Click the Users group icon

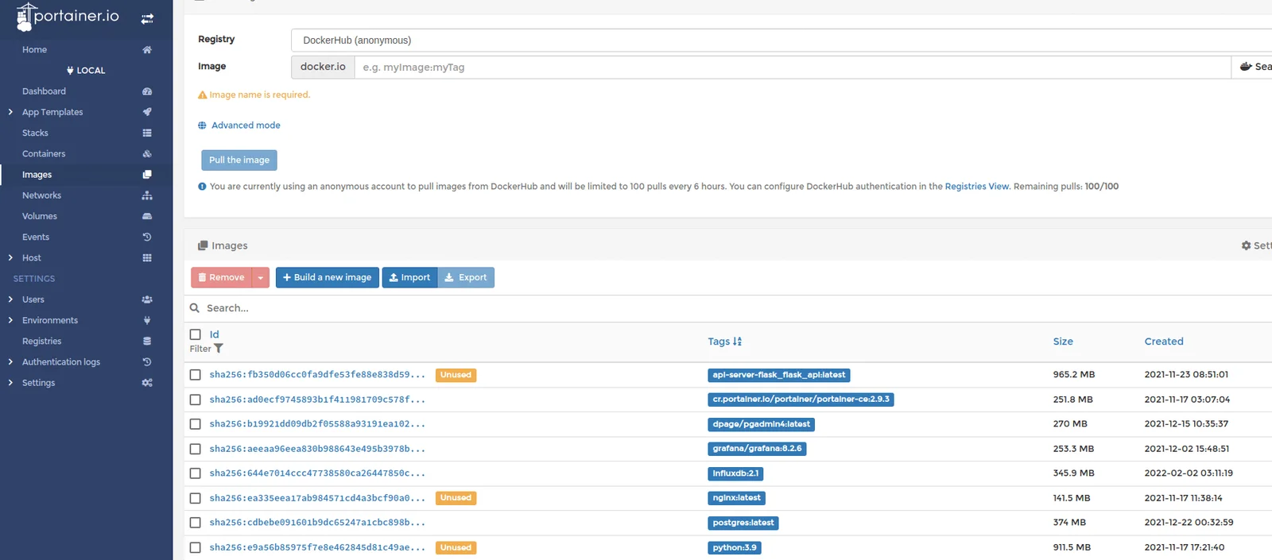147,299
